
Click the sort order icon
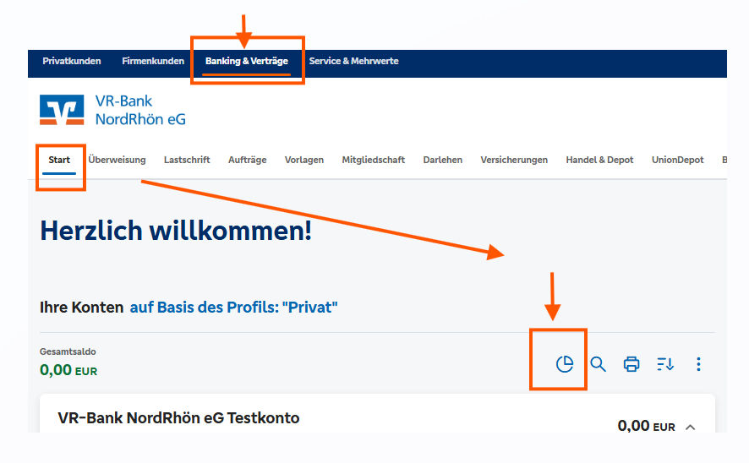click(665, 364)
